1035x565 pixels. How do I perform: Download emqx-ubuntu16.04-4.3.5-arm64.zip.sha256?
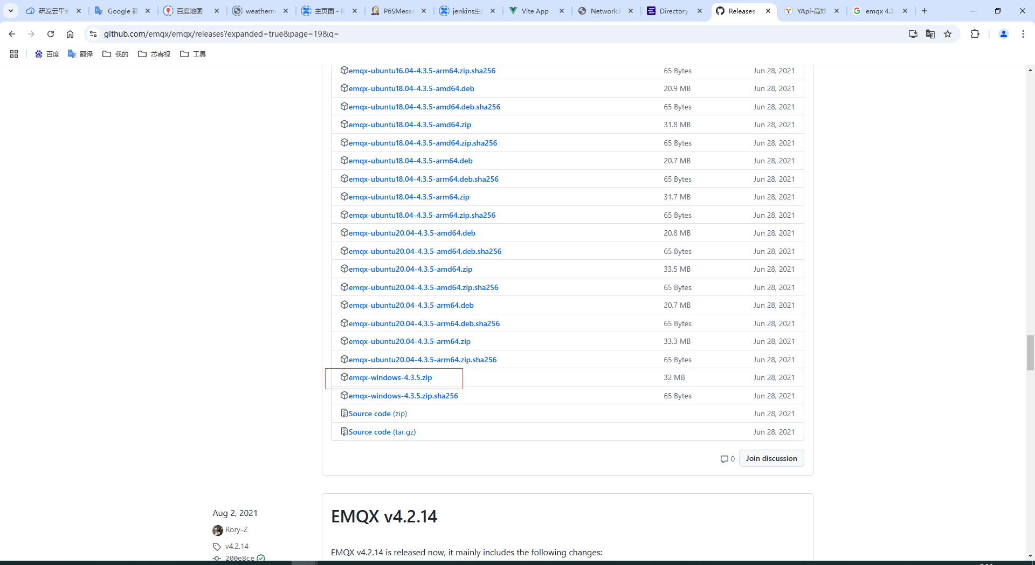pos(422,71)
